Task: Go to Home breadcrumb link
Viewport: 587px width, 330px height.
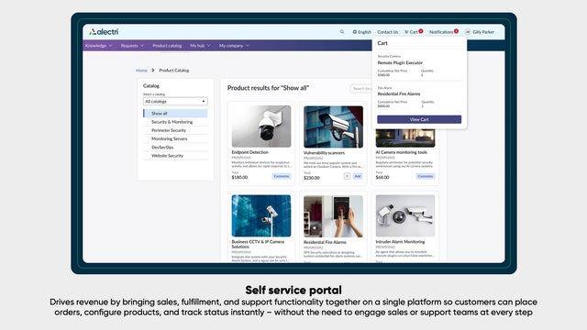Action: (x=141, y=71)
